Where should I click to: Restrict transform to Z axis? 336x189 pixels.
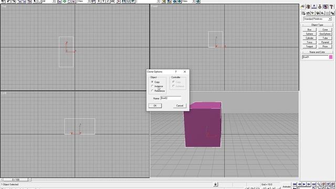[x=108, y=1]
